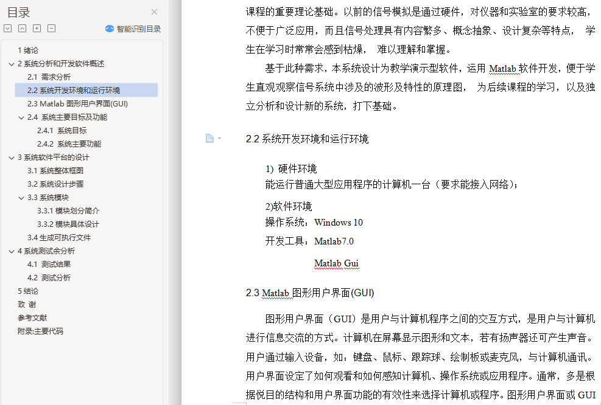Collapse the chevron beside 4 系统测试余分析
Viewport: 601px width, 405px height.
pyautogui.click(x=12, y=252)
